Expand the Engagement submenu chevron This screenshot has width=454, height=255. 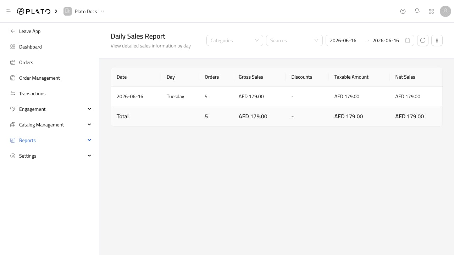click(x=89, y=109)
